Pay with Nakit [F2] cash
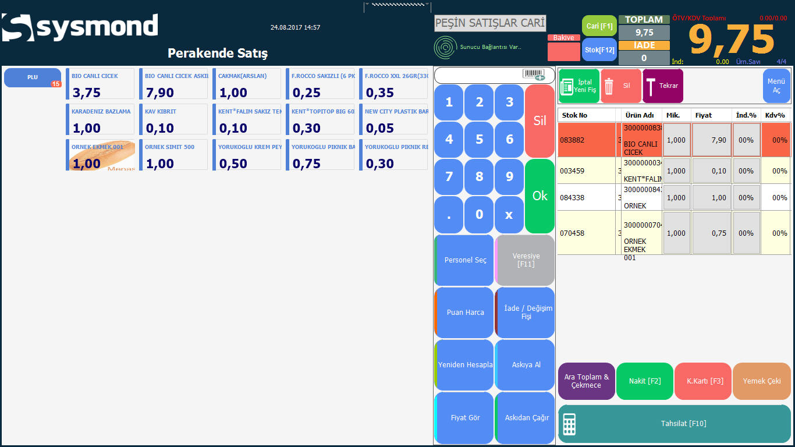The height and width of the screenshot is (447, 795). pos(645,381)
